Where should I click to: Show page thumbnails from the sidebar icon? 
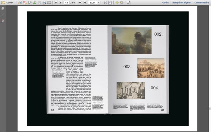[3, 9]
